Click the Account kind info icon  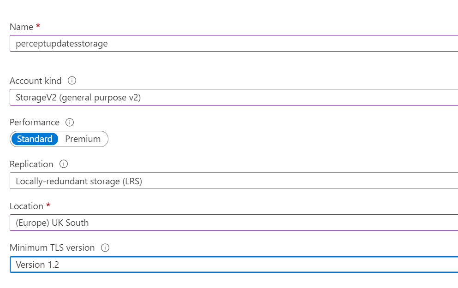coord(71,81)
